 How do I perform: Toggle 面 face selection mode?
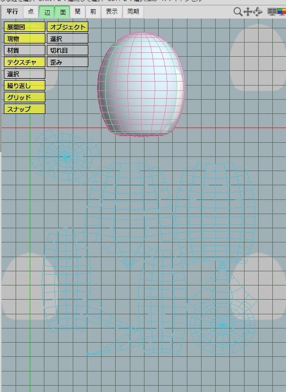(62, 12)
